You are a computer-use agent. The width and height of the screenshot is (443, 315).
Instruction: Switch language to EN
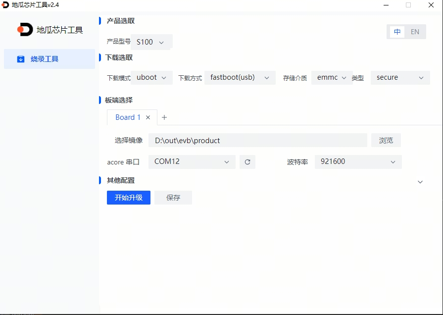[415, 32]
